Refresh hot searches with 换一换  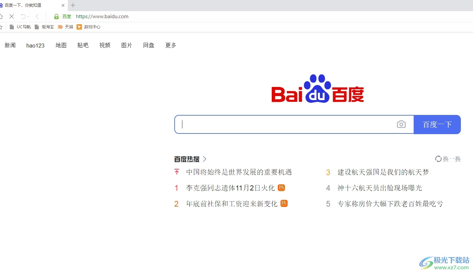448,159
